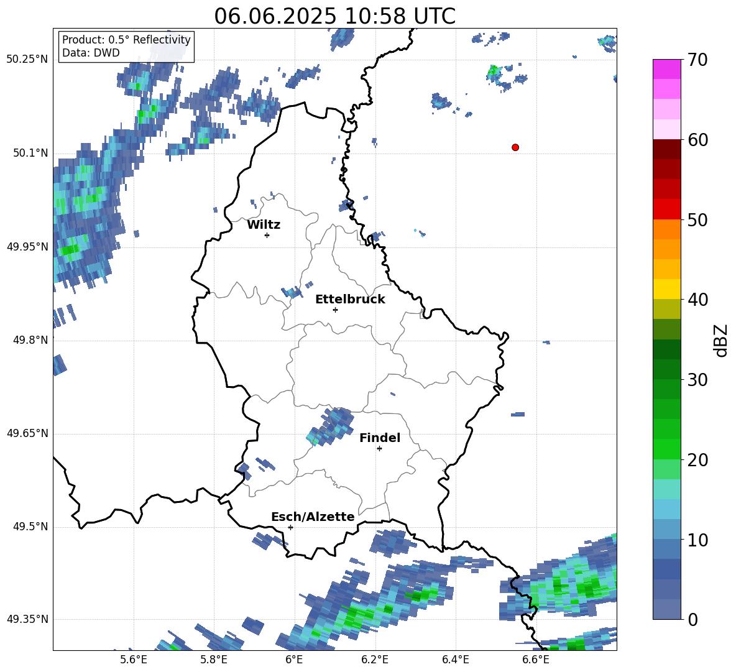Pick the yellow colorbar segment above 40

pyautogui.click(x=666, y=289)
